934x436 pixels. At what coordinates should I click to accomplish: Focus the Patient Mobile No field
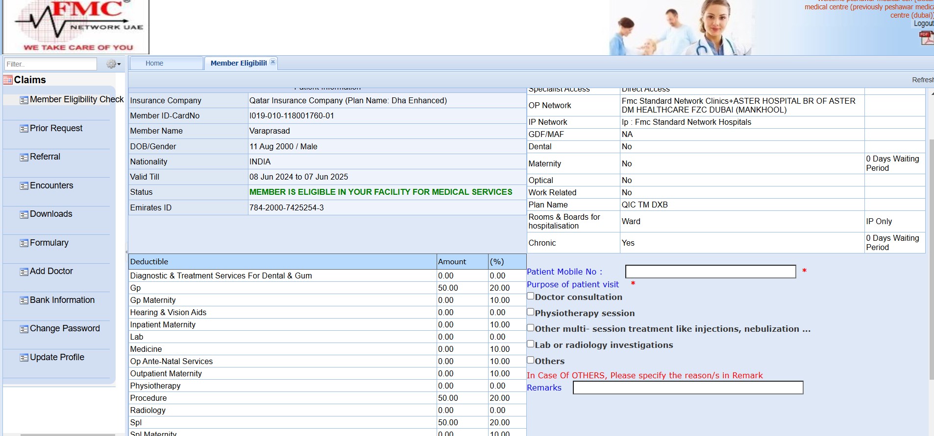pos(710,272)
